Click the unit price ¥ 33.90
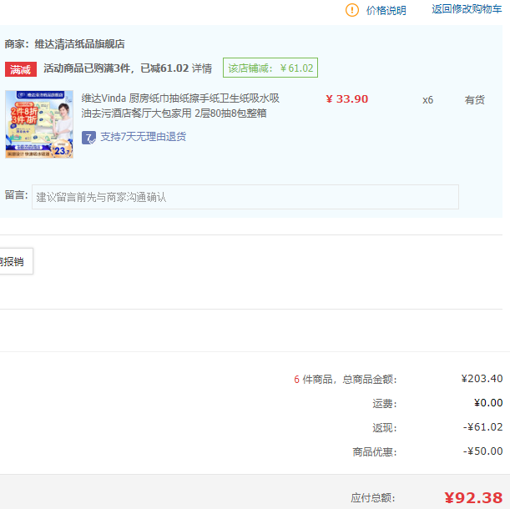 tap(346, 98)
